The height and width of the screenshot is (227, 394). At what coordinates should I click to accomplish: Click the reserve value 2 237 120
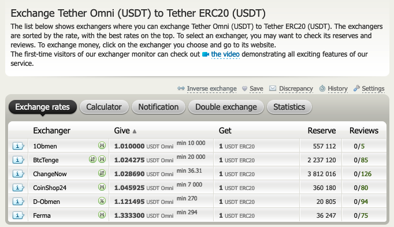tap(322, 160)
